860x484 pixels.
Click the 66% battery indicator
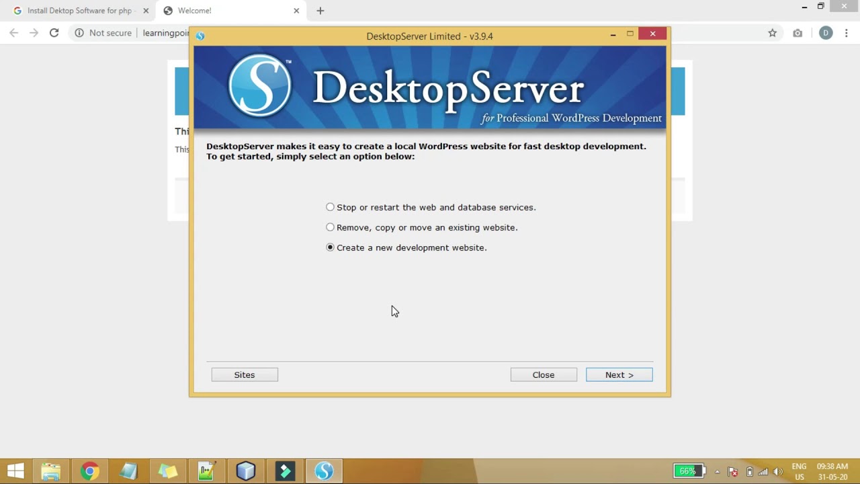(x=690, y=471)
